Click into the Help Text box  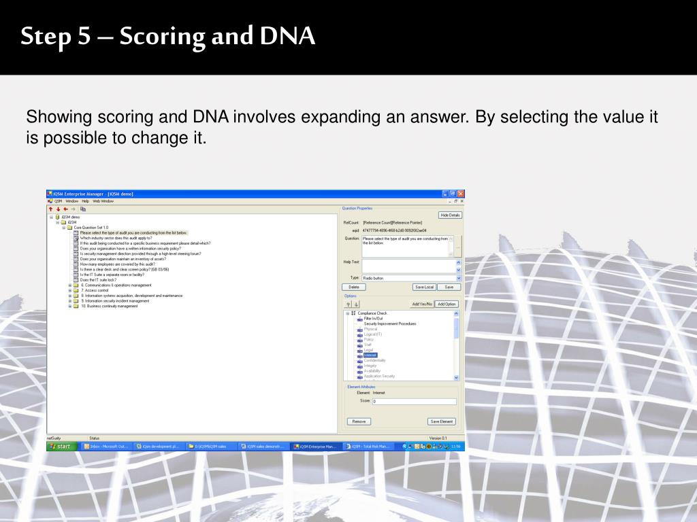click(409, 266)
